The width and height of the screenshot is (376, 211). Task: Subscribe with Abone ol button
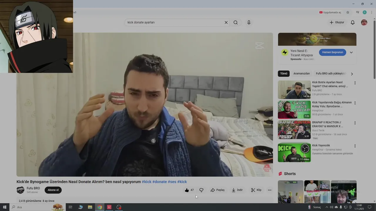(x=53, y=190)
